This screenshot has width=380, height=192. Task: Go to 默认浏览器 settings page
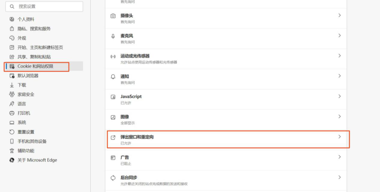click(x=28, y=75)
